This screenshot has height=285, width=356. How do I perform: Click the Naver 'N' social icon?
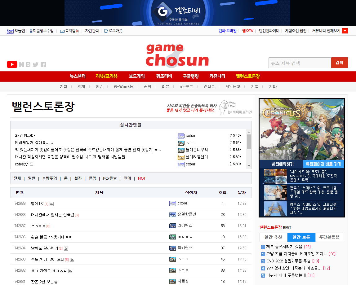coord(21,64)
